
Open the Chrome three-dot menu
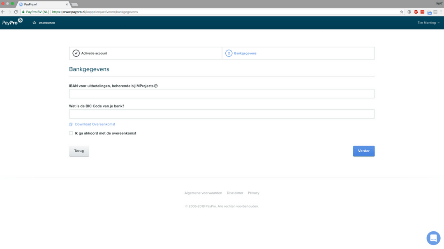click(441, 12)
